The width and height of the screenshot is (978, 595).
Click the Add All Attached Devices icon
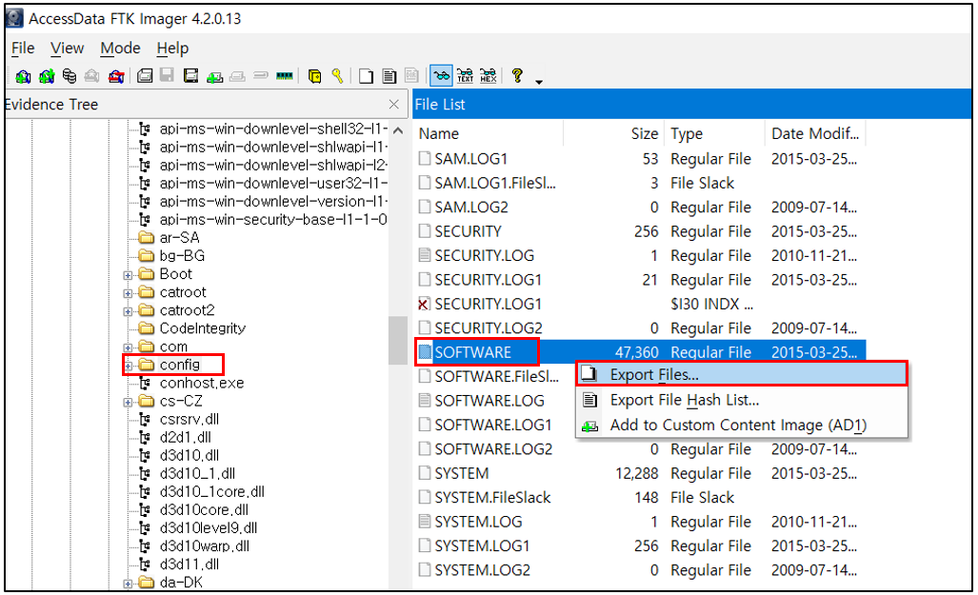[46, 76]
